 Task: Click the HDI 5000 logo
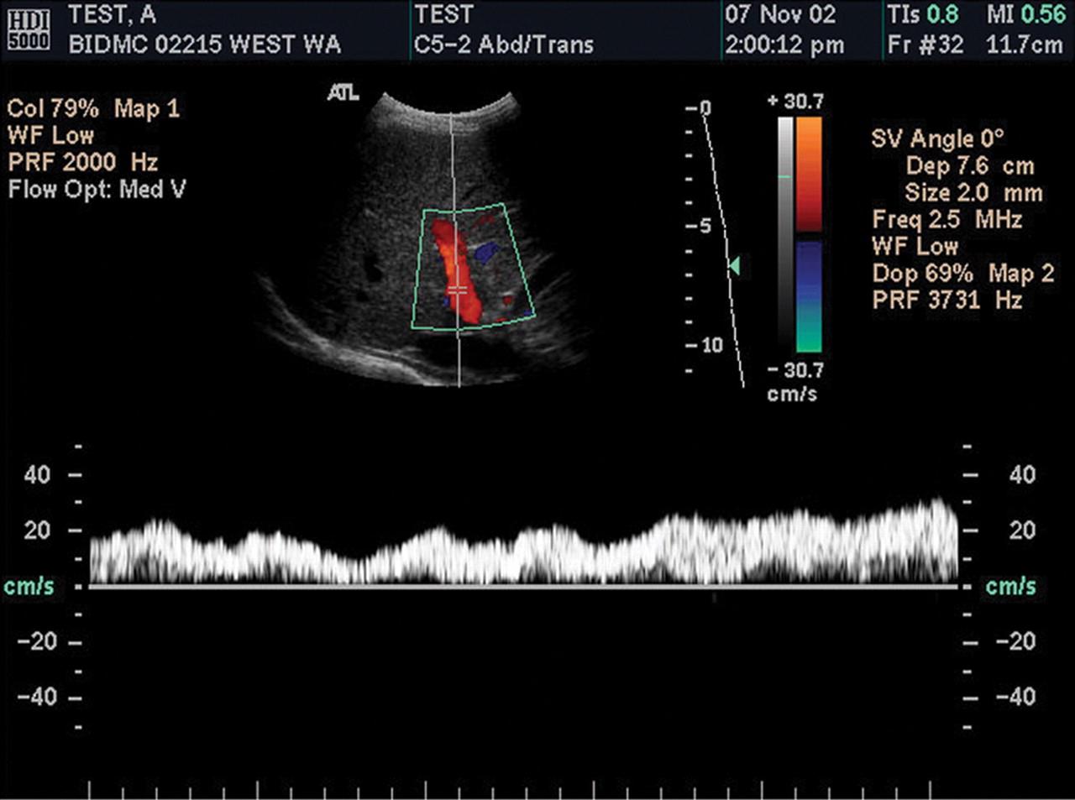(29, 31)
